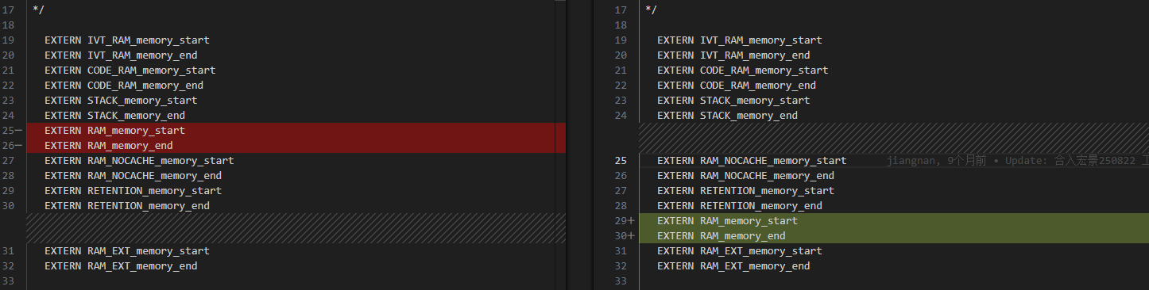Click line number 18 in right gutter

pyautogui.click(x=621, y=25)
